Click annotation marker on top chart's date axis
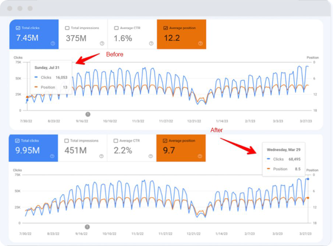This screenshot has height=246, width=333. [88, 114]
